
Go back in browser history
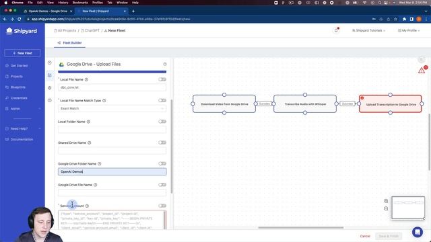5,19
